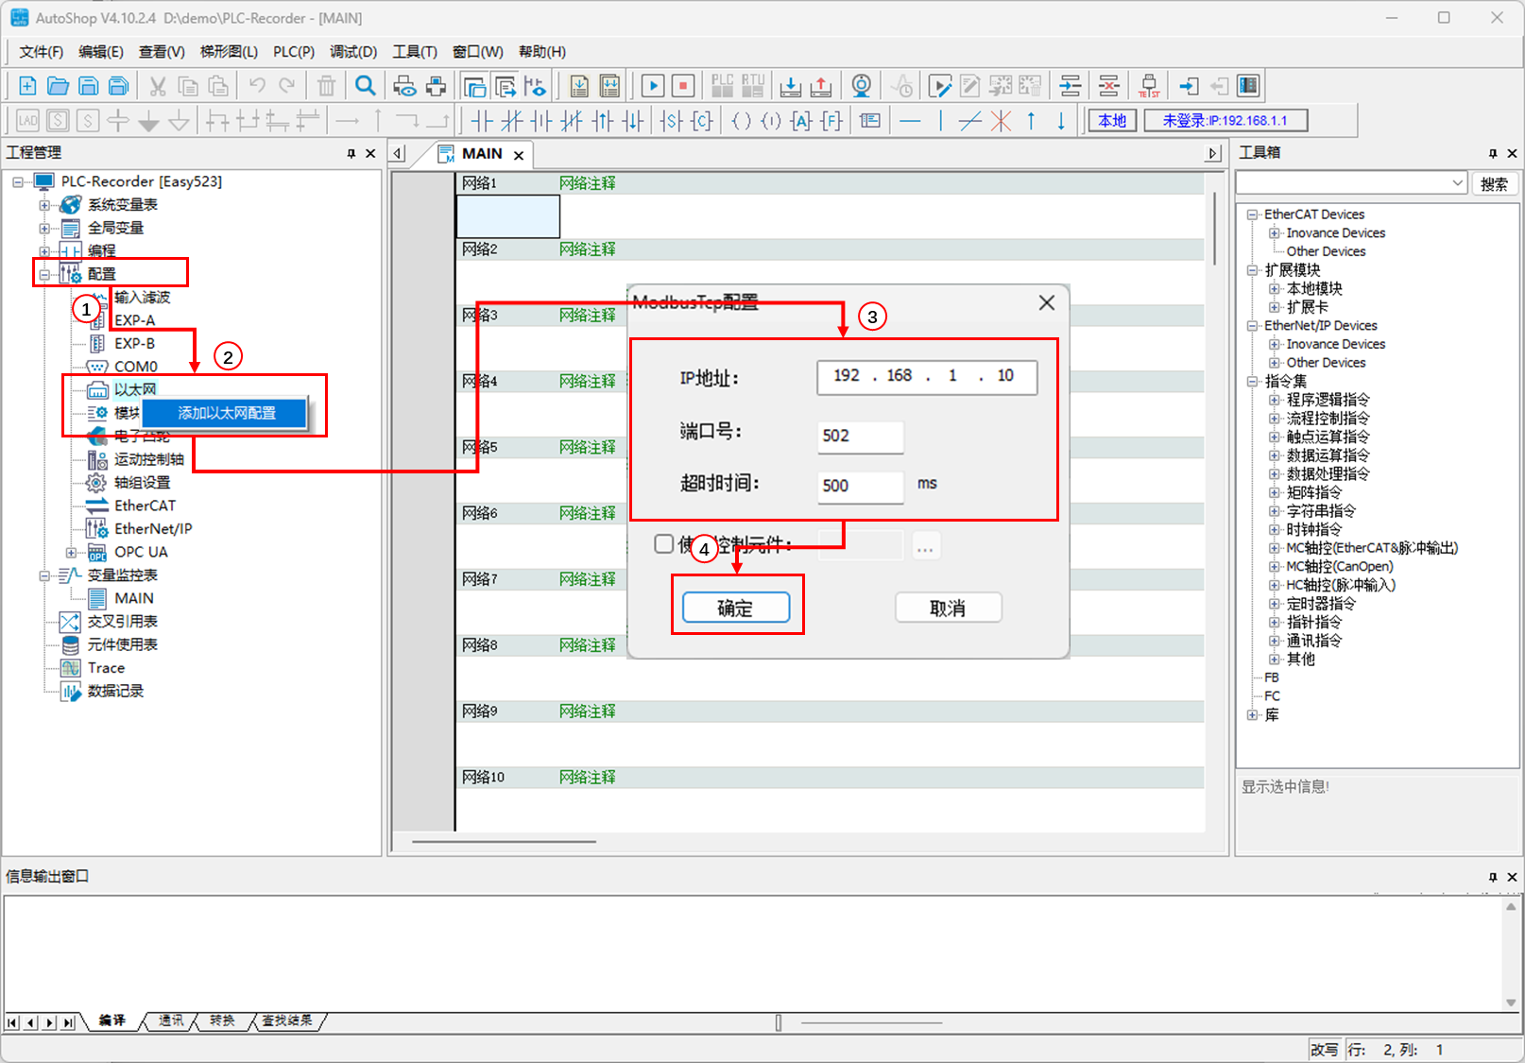This screenshot has width=1525, height=1063.
Task: Expand the OPC UA tree node
Action: pyautogui.click(x=71, y=553)
